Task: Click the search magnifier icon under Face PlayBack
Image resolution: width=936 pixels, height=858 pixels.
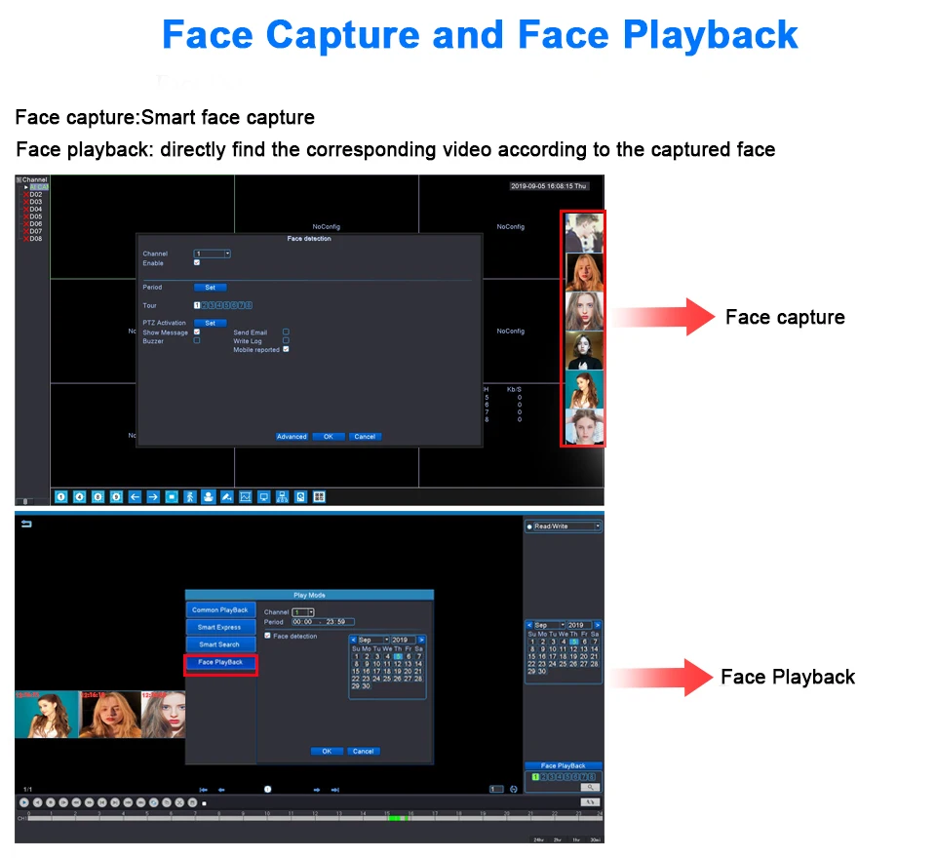Action: pyautogui.click(x=589, y=787)
